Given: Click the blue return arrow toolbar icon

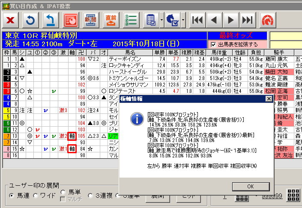Looking at the screenshot, I should tap(51, 20).
